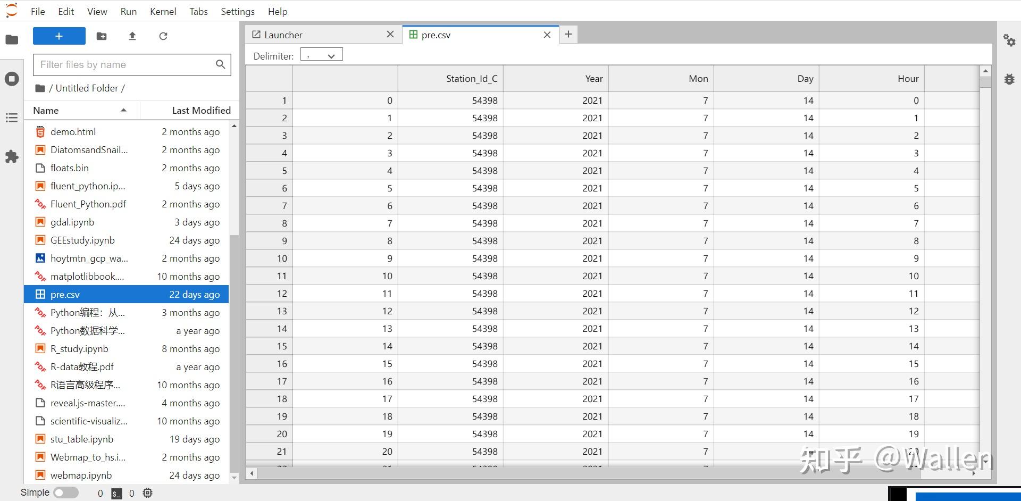Click the Day column header
The width and height of the screenshot is (1021, 501).
(x=766, y=79)
